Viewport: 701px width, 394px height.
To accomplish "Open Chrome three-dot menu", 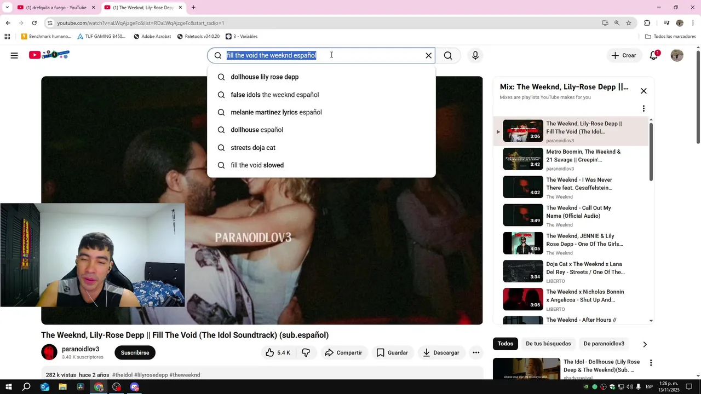I will point(693,23).
